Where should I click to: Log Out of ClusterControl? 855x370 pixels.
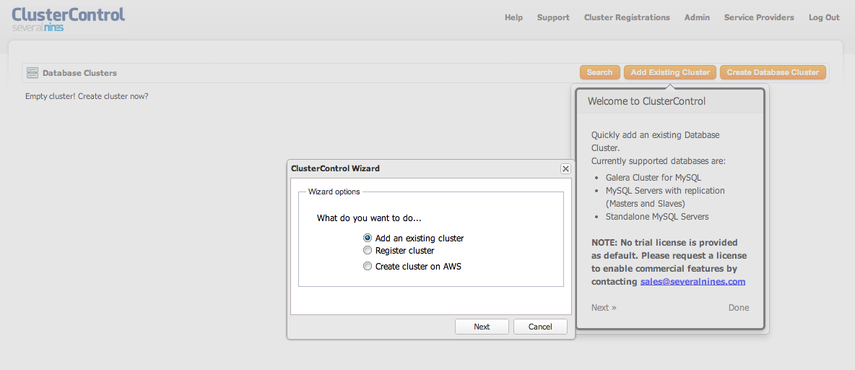[824, 17]
